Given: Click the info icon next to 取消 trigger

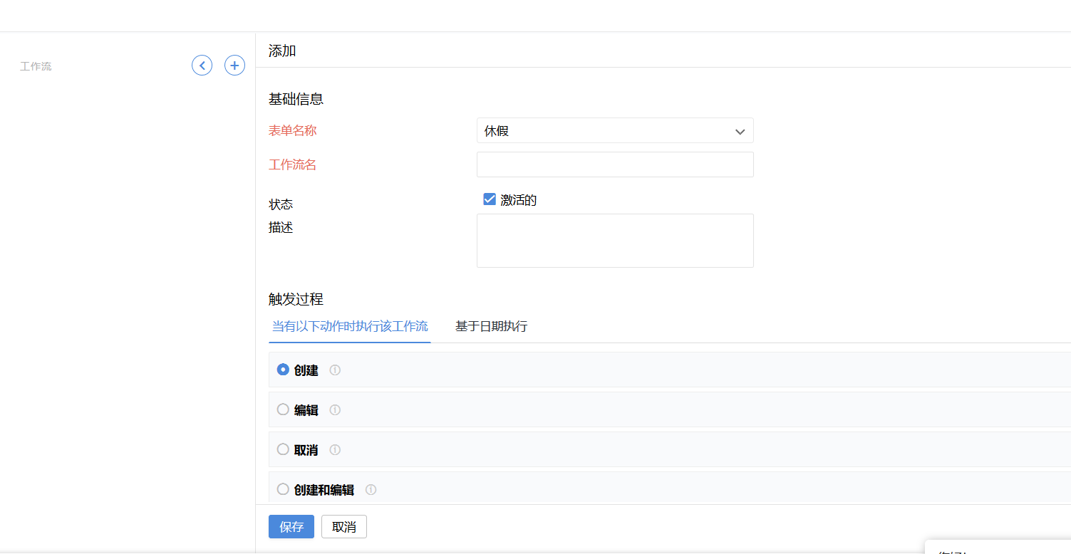Looking at the screenshot, I should [335, 450].
